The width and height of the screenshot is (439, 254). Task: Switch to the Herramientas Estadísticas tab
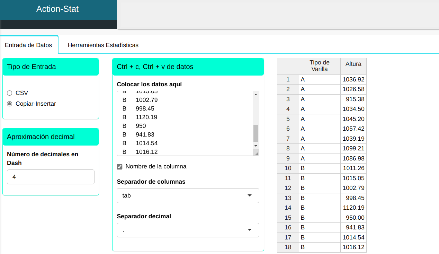point(103,45)
